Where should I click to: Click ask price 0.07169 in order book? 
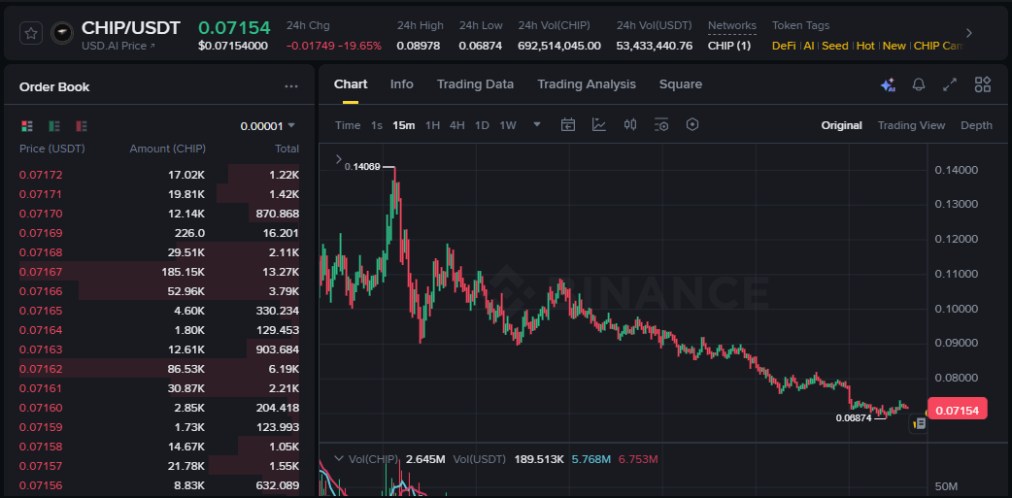coord(41,233)
